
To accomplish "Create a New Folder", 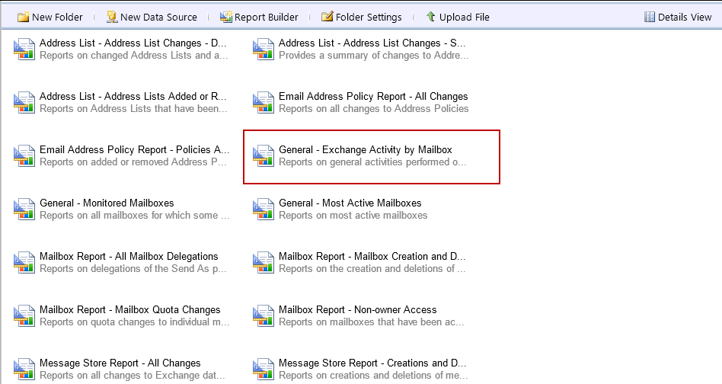I will 57,17.
